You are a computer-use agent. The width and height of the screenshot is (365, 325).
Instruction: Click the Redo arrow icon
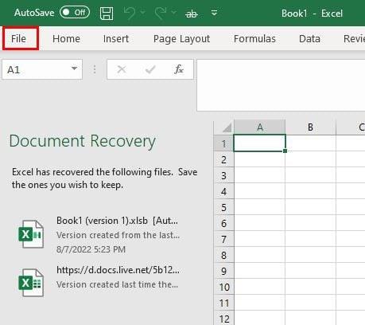[160, 13]
